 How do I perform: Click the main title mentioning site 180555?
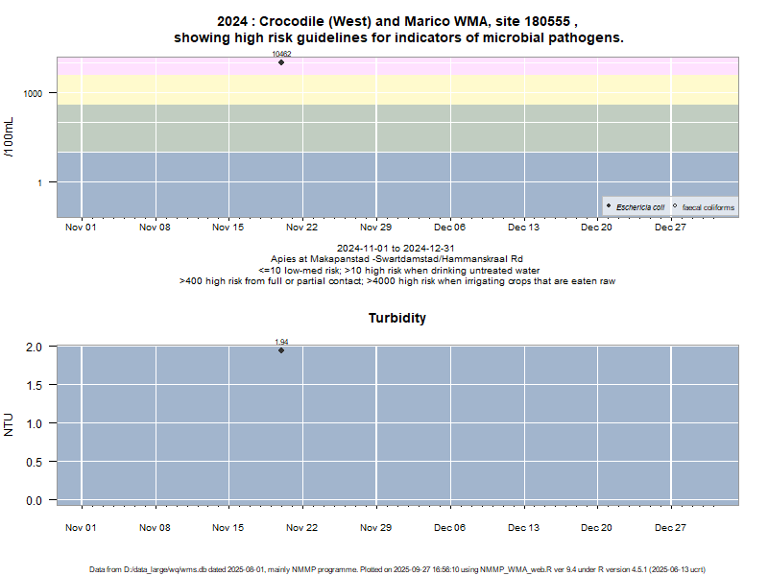(397, 30)
